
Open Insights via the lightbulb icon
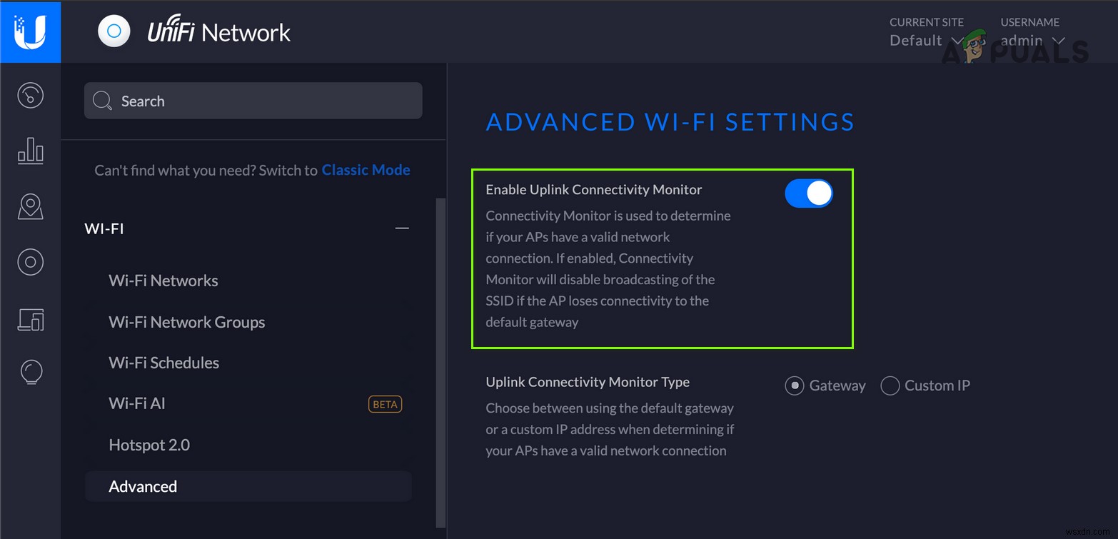[x=31, y=371]
